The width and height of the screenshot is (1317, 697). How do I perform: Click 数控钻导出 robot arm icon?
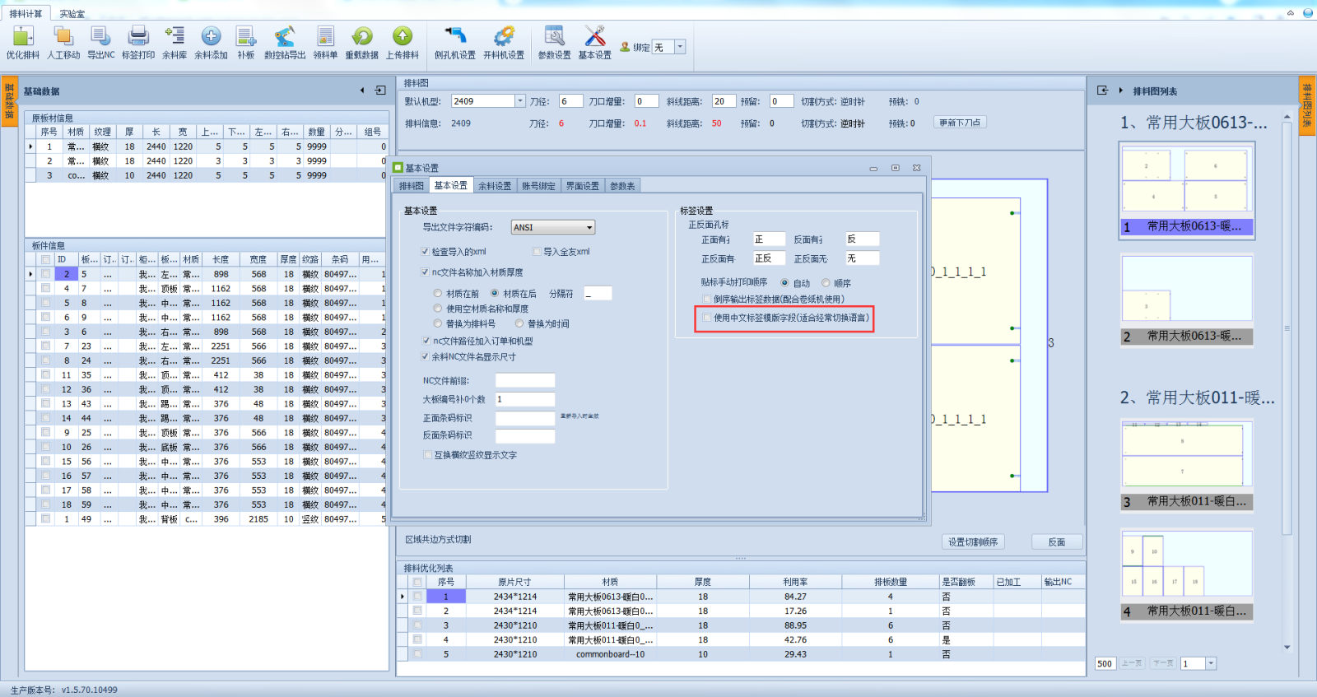285,36
